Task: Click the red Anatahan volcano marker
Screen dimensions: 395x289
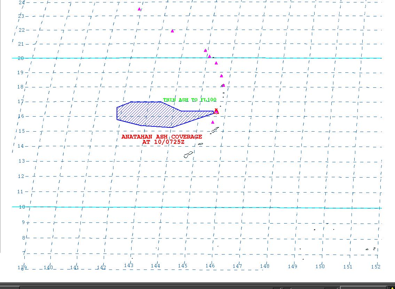Action: tap(216, 111)
